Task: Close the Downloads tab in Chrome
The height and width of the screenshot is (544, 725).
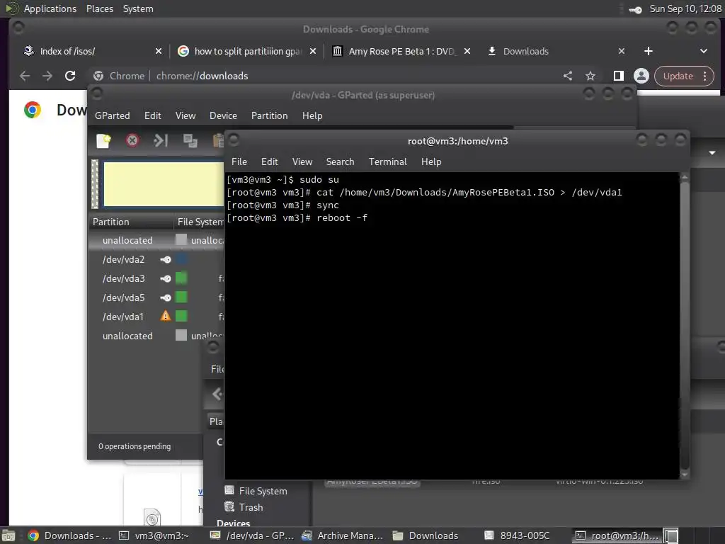Action: click(622, 51)
